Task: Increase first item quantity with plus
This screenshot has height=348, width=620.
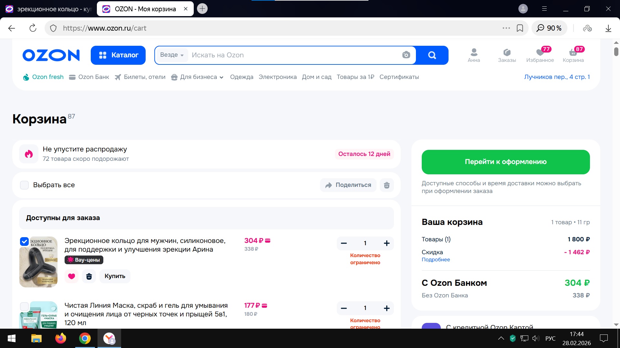Action: coord(387,243)
